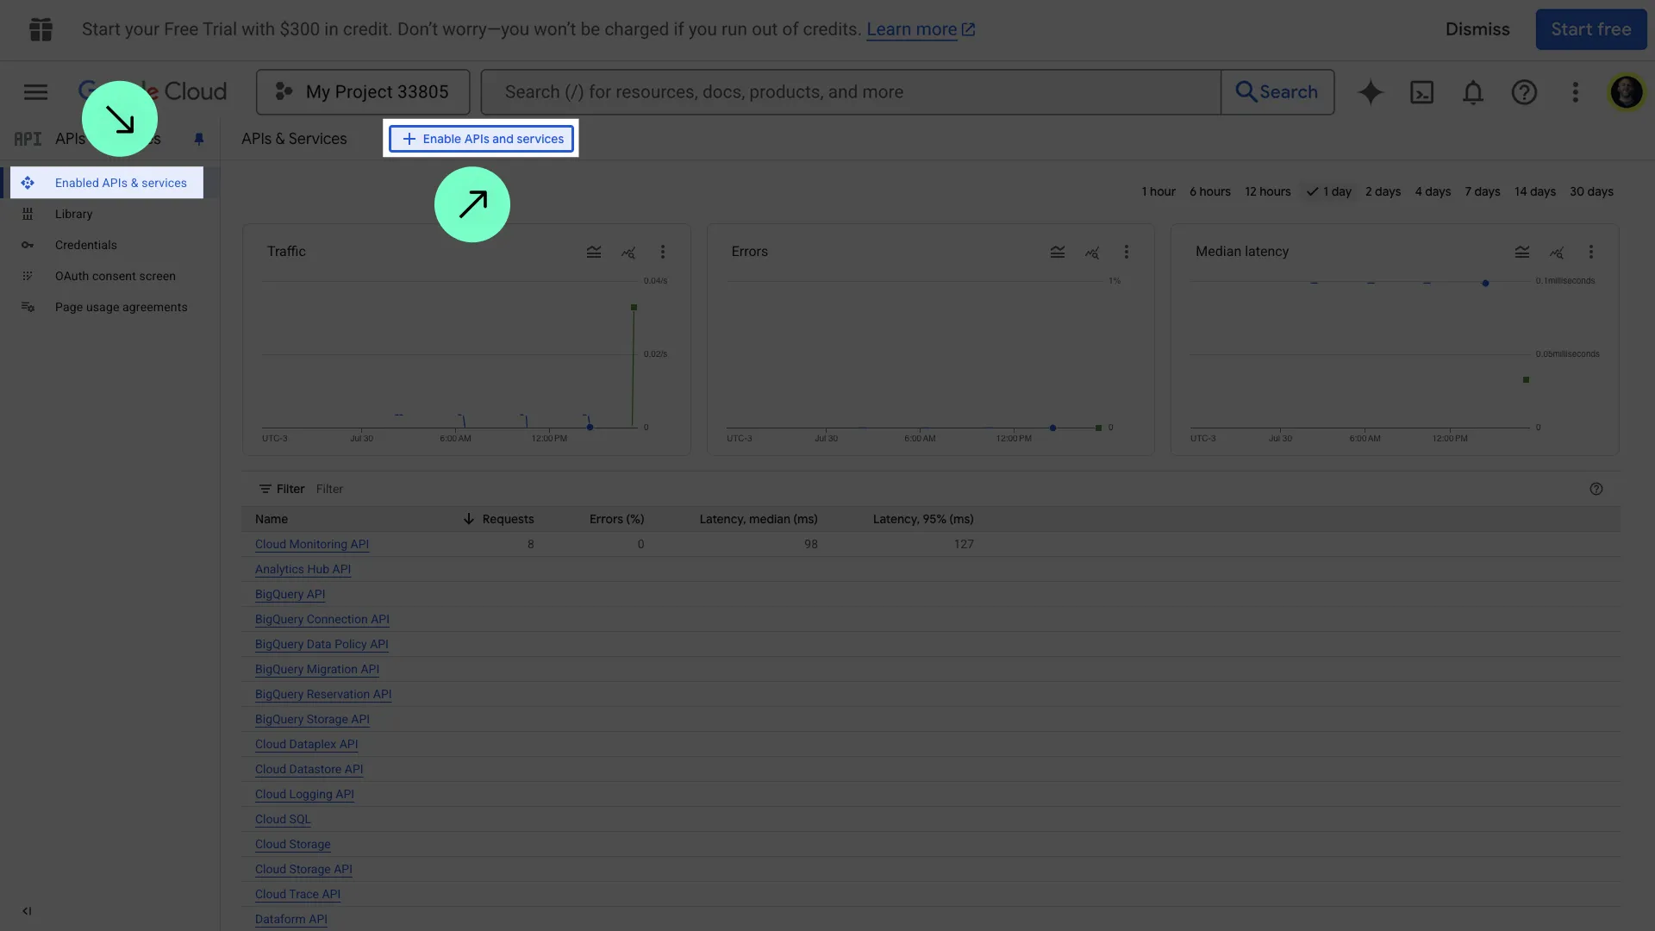Click the gift icon in trial banner
Viewport: 1655px width, 931px height.
(41, 29)
